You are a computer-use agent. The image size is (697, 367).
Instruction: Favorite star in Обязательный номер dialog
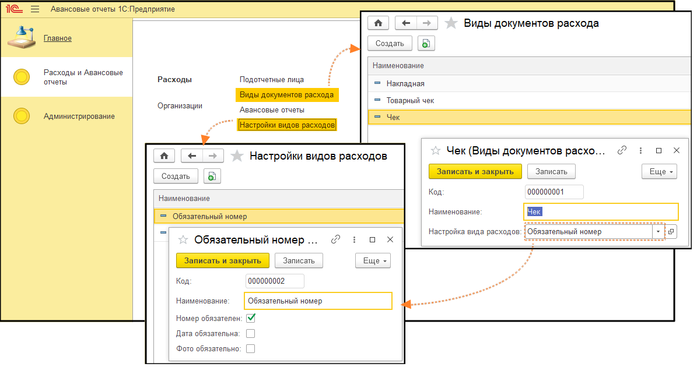(183, 240)
